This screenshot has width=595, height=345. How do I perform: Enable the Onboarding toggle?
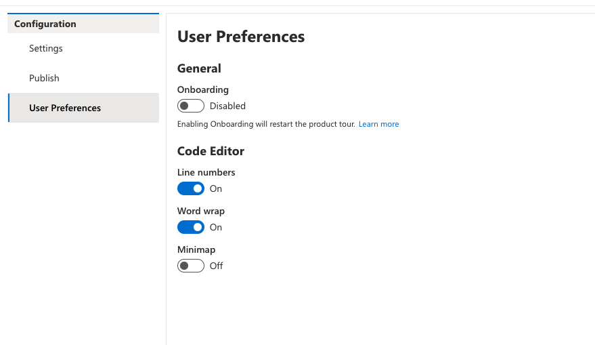(x=190, y=106)
